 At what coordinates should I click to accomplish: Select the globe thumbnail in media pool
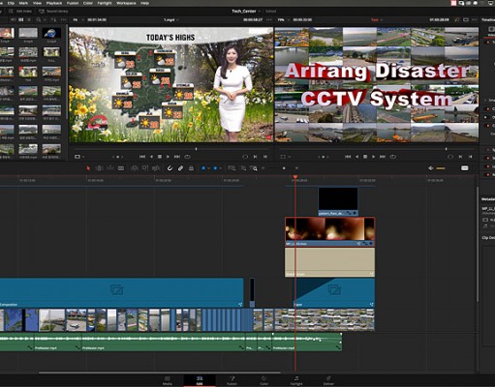[51, 33]
